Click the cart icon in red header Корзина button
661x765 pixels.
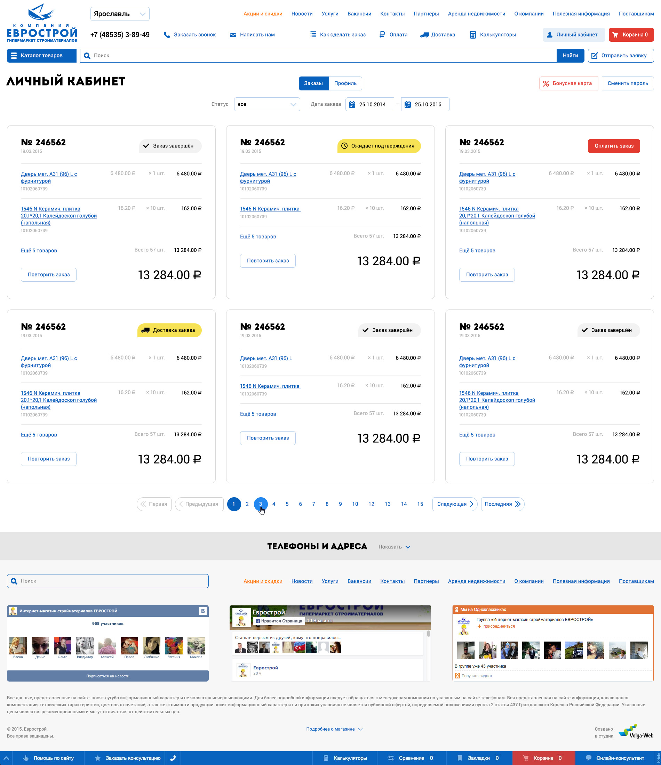coord(615,35)
